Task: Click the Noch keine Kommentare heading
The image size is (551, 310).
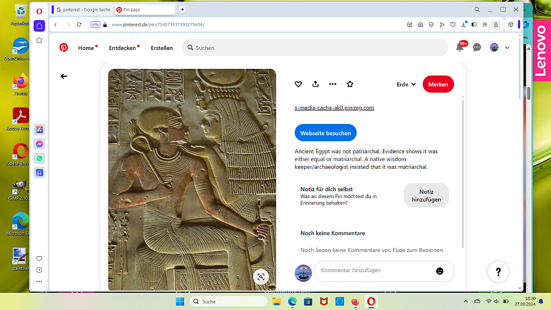Action: point(332,233)
